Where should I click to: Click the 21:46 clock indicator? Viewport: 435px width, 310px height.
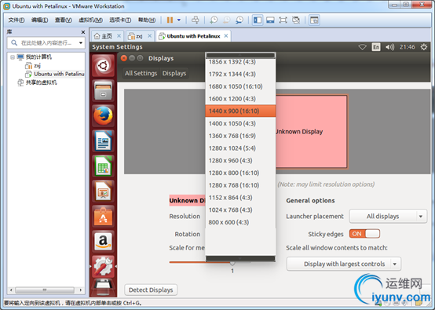click(x=408, y=47)
